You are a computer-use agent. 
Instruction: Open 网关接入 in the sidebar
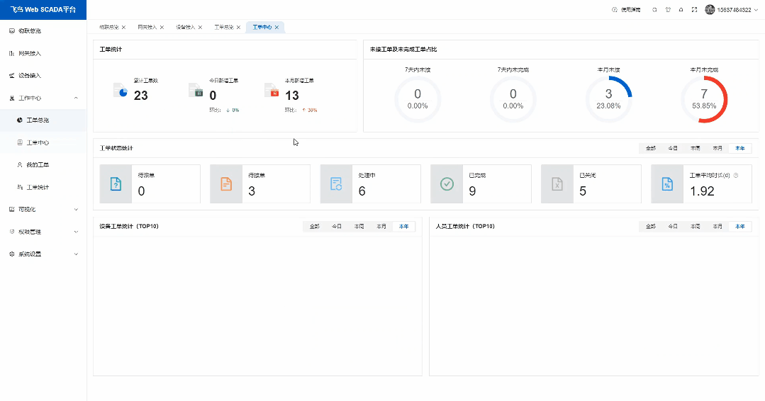43,53
